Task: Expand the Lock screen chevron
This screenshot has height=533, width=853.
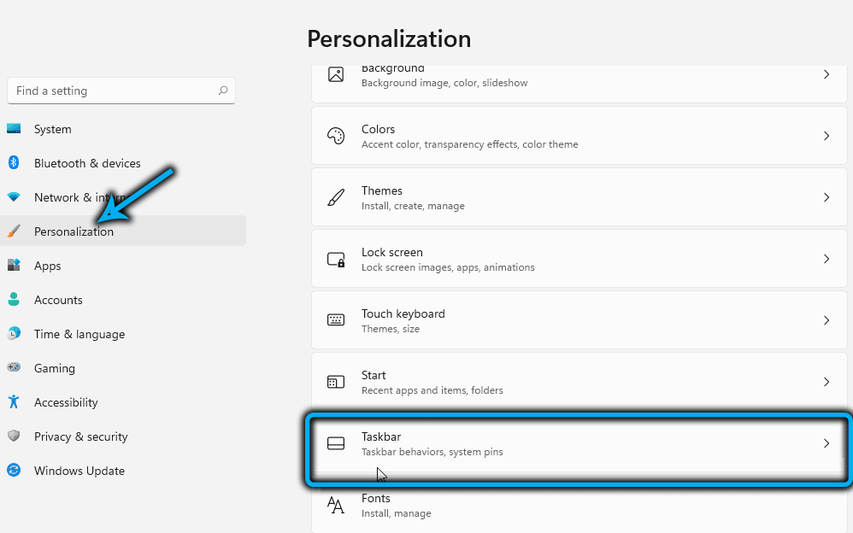Action: tap(827, 259)
